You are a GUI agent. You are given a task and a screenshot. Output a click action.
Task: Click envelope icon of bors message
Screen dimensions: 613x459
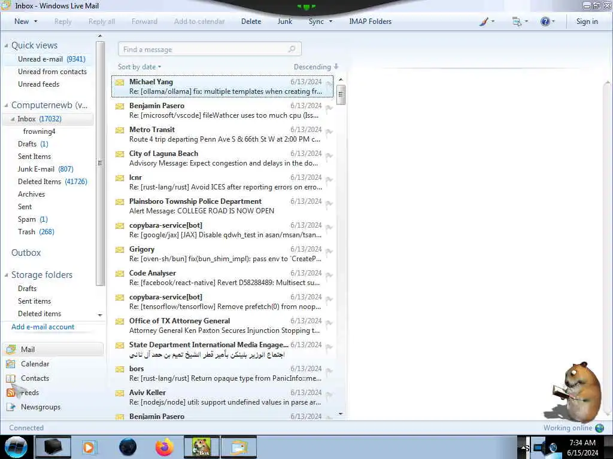[x=120, y=369]
